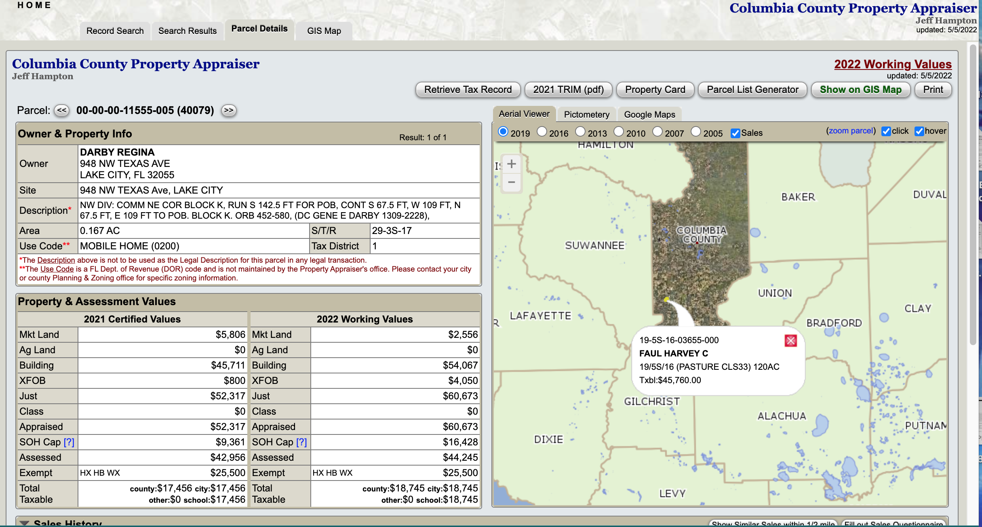Click the HOME link at top
Image resolution: width=982 pixels, height=527 pixels.
pyautogui.click(x=34, y=5)
